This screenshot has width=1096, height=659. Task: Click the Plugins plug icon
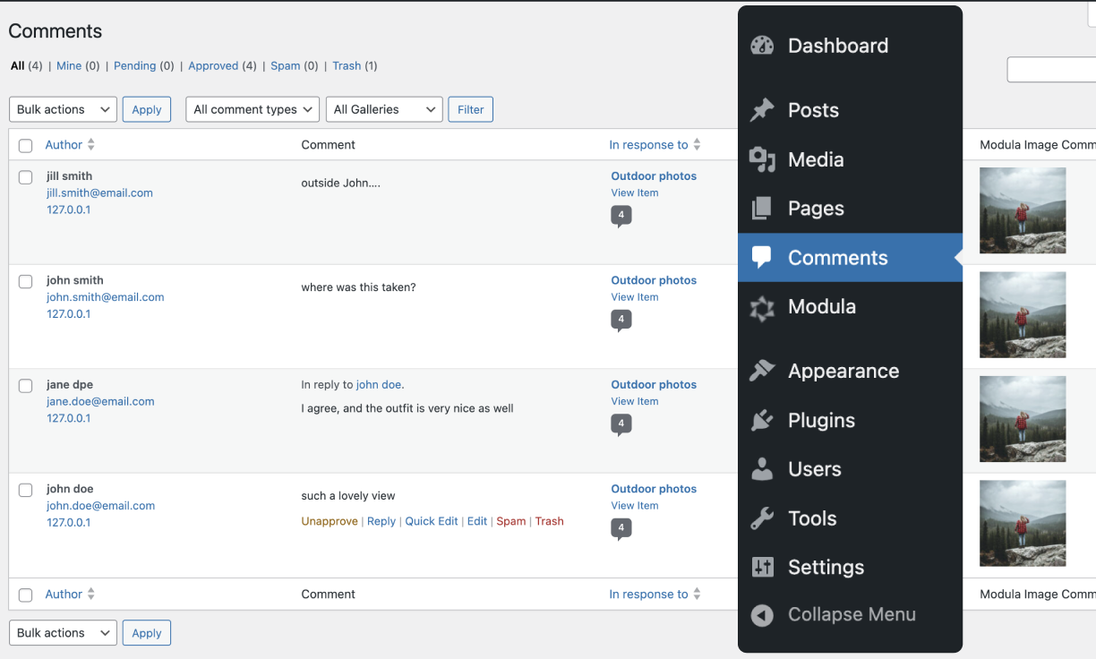762,421
